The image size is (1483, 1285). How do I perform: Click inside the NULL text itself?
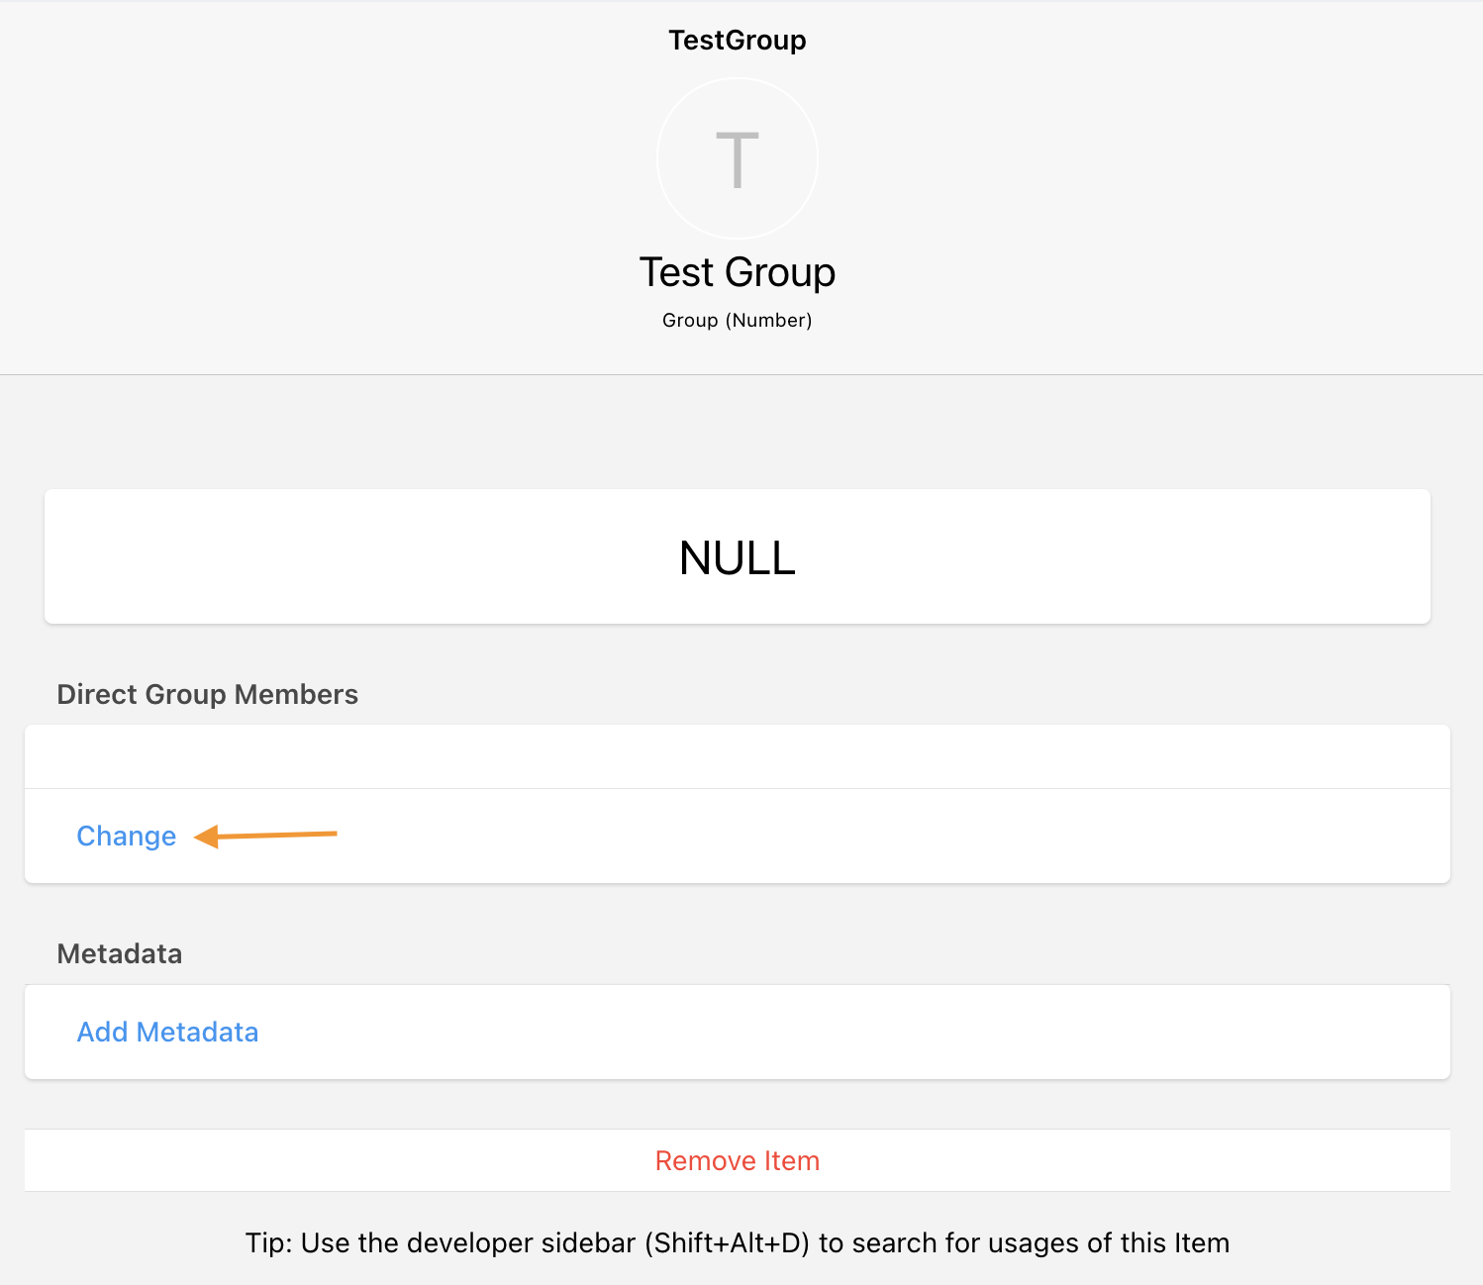pos(737,558)
